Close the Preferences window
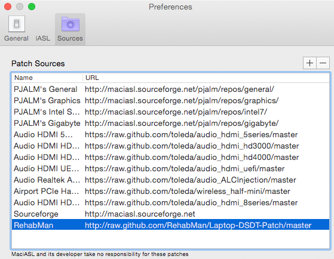Screen dimensions: 334x259 pyautogui.click(x=8, y=7)
